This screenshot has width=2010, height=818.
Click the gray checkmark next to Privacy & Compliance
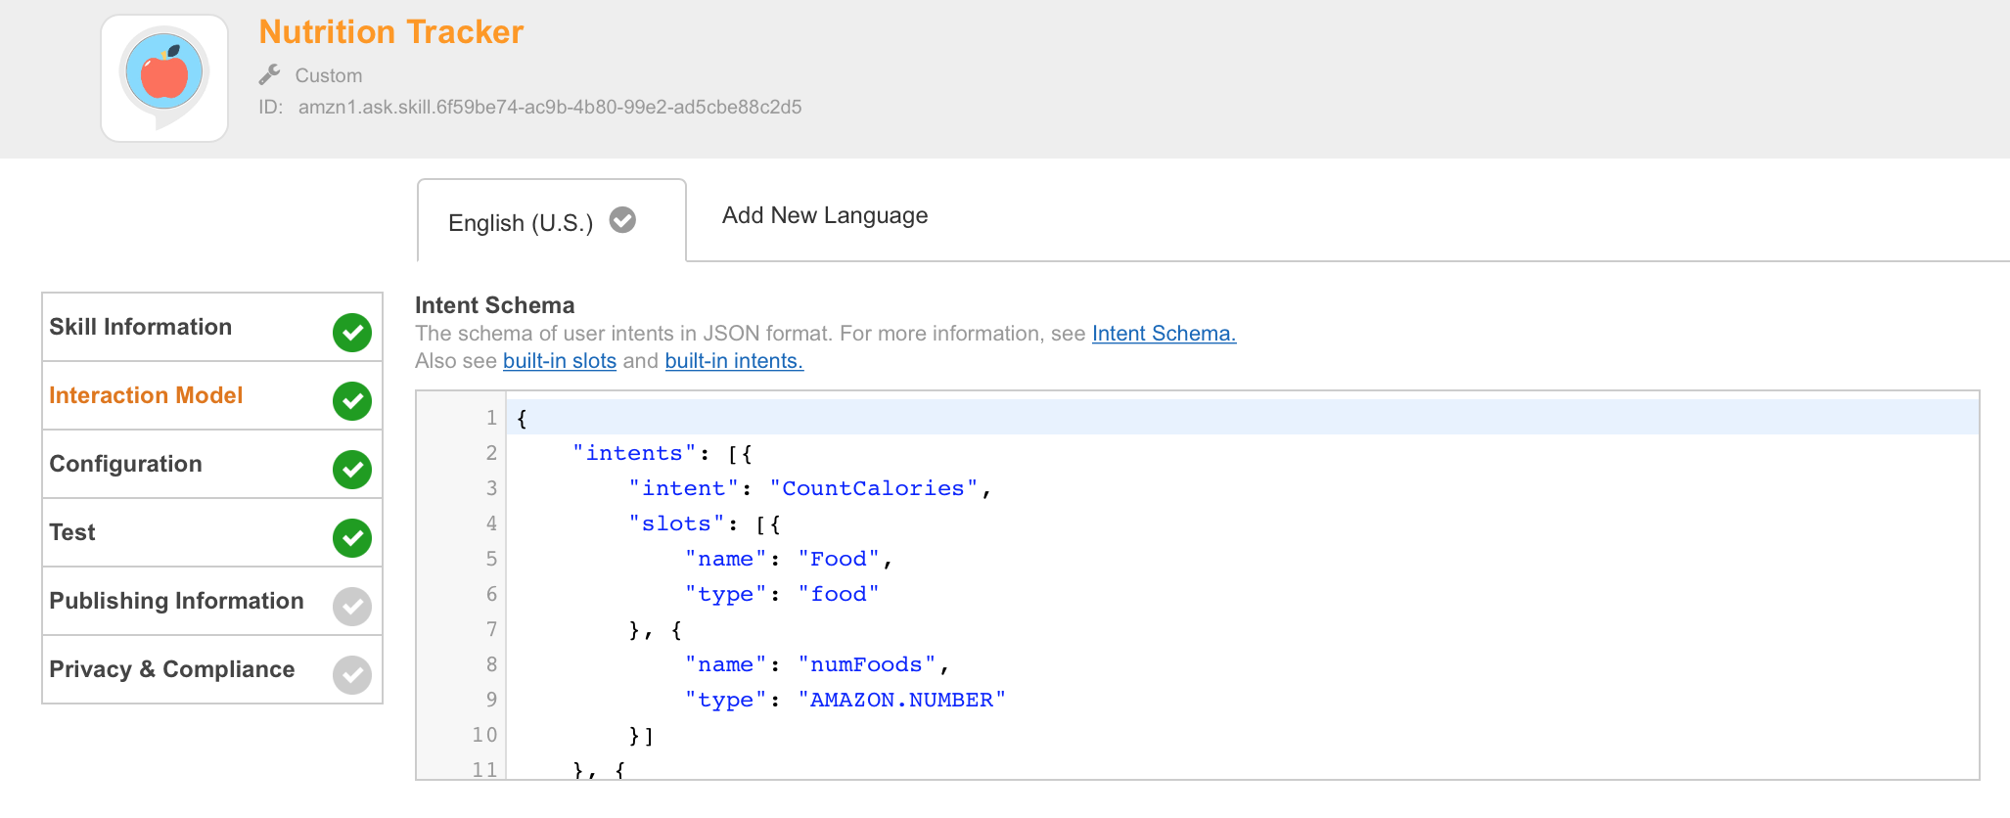pyautogui.click(x=352, y=675)
